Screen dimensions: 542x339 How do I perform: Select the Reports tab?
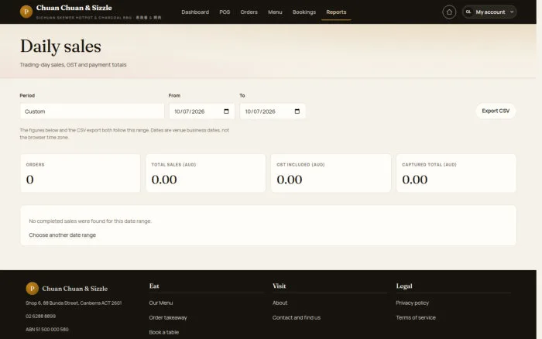pos(336,12)
